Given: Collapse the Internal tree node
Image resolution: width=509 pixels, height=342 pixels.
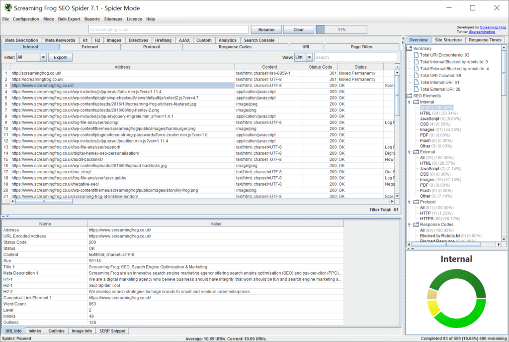Looking at the screenshot, I should (410, 102).
